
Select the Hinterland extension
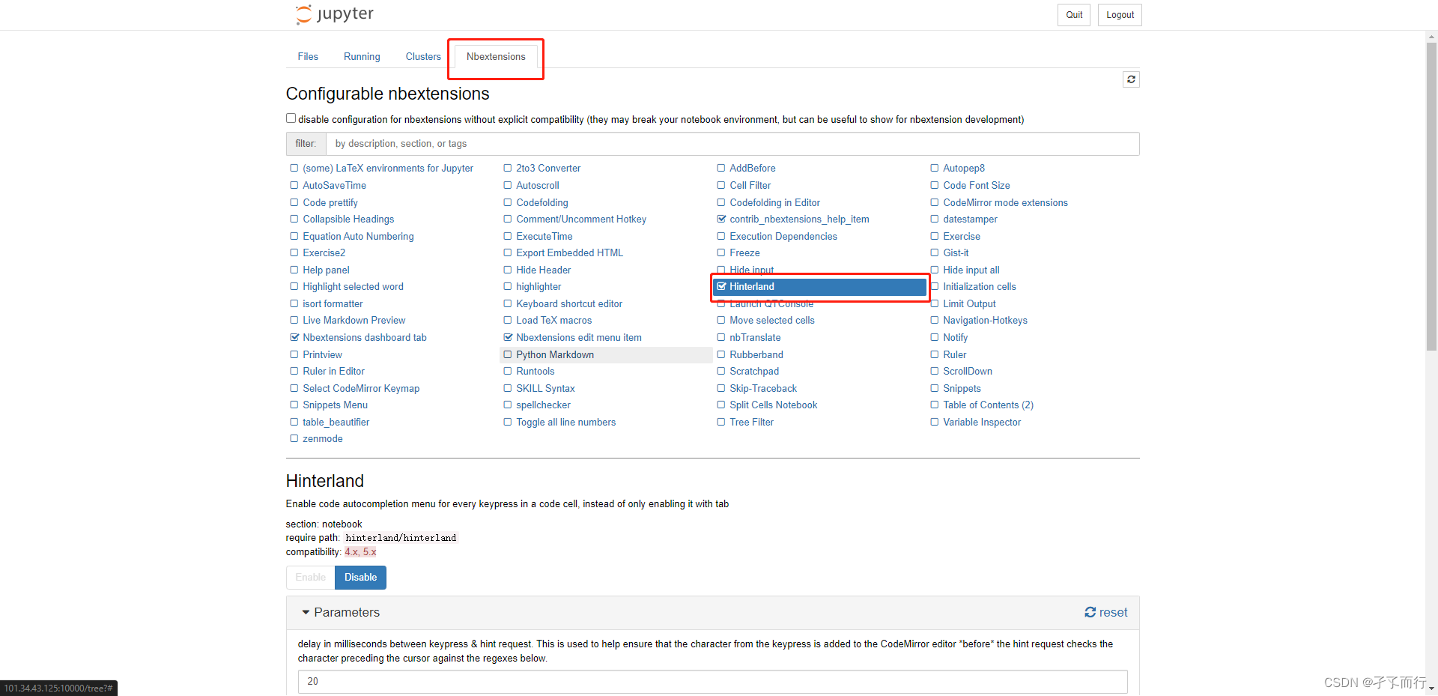pos(819,287)
